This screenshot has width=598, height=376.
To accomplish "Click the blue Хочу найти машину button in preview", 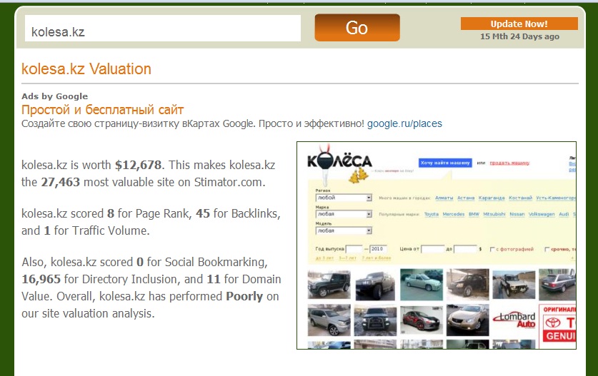I will click(x=445, y=163).
